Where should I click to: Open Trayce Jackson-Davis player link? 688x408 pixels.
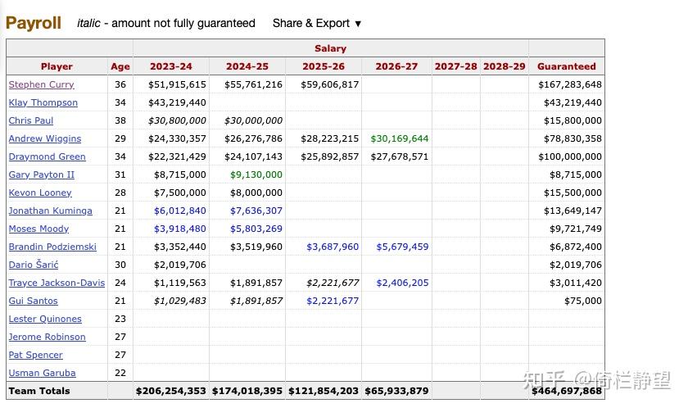[x=57, y=282]
